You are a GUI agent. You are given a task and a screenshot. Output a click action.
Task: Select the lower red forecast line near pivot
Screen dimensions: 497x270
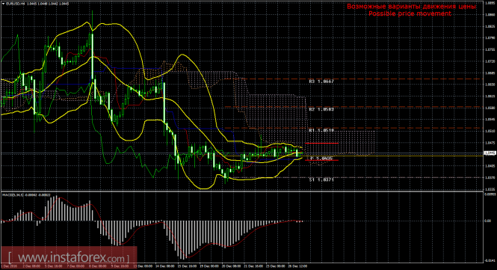[321, 160]
